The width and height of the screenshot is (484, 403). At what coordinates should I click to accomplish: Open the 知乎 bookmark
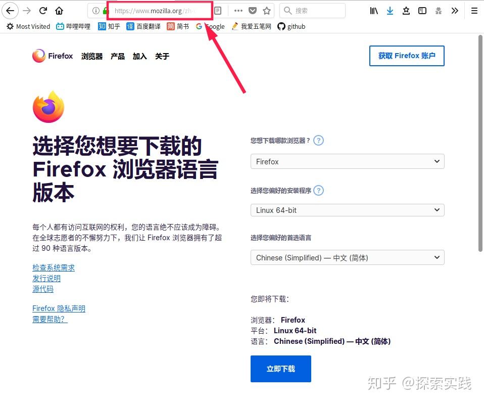click(x=109, y=27)
